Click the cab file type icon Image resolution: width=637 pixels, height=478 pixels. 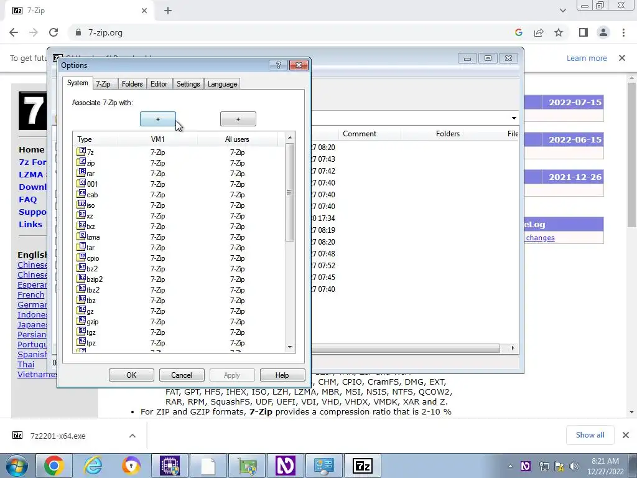click(81, 194)
